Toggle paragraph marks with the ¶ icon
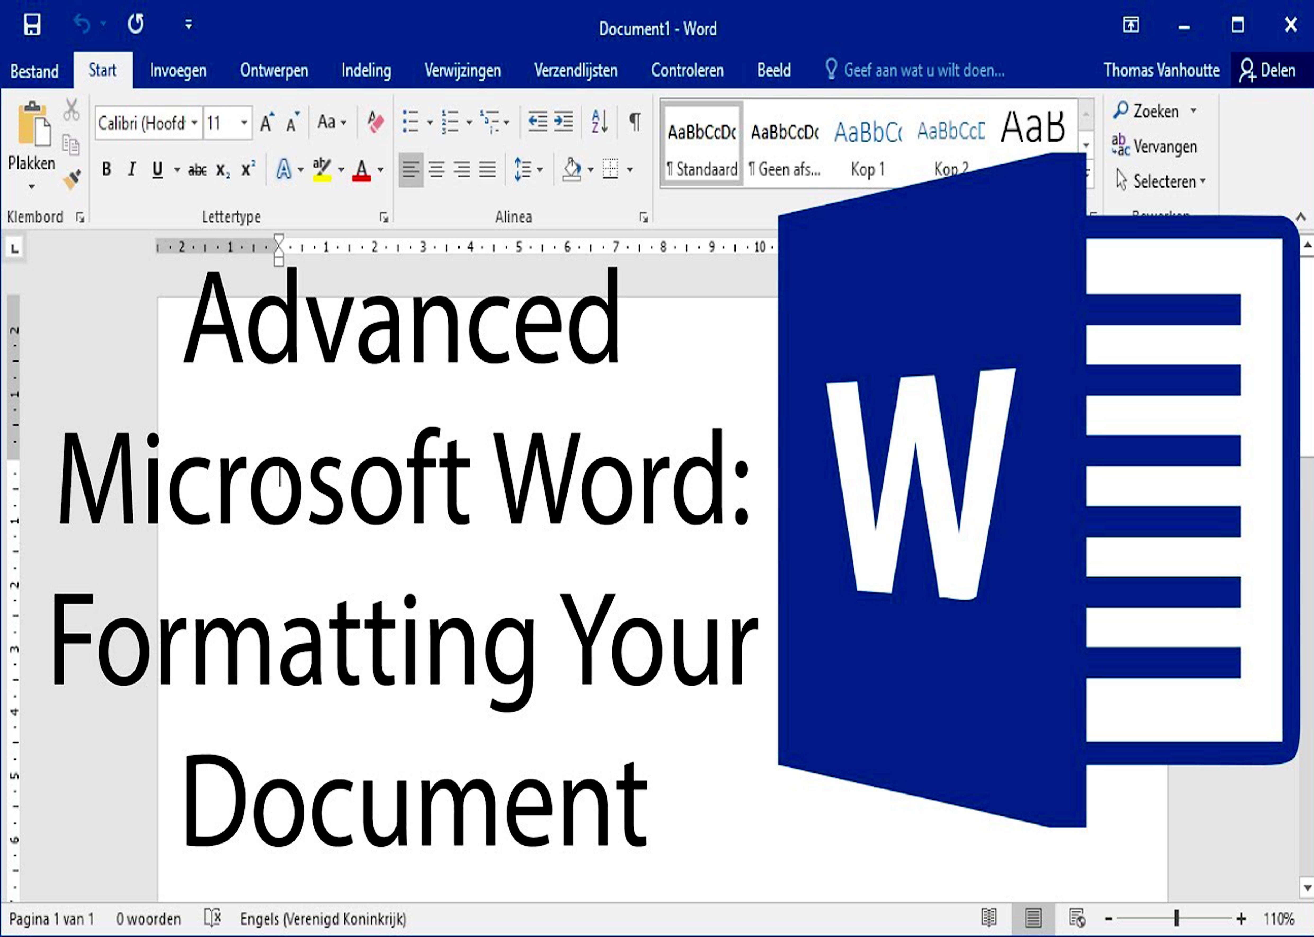1314x937 pixels. pyautogui.click(x=635, y=121)
